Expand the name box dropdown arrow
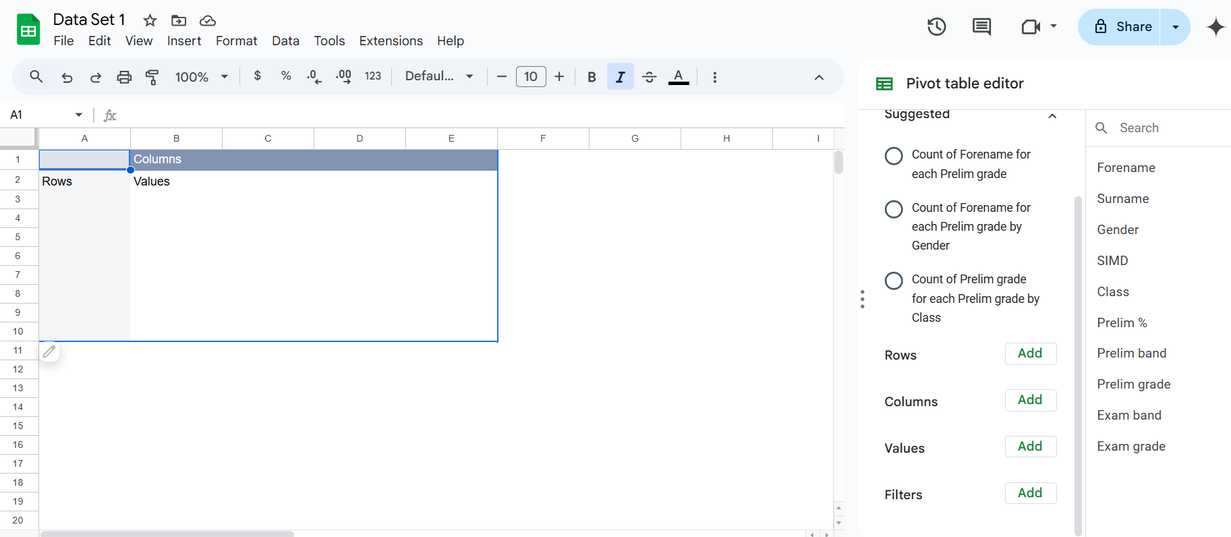 click(79, 115)
